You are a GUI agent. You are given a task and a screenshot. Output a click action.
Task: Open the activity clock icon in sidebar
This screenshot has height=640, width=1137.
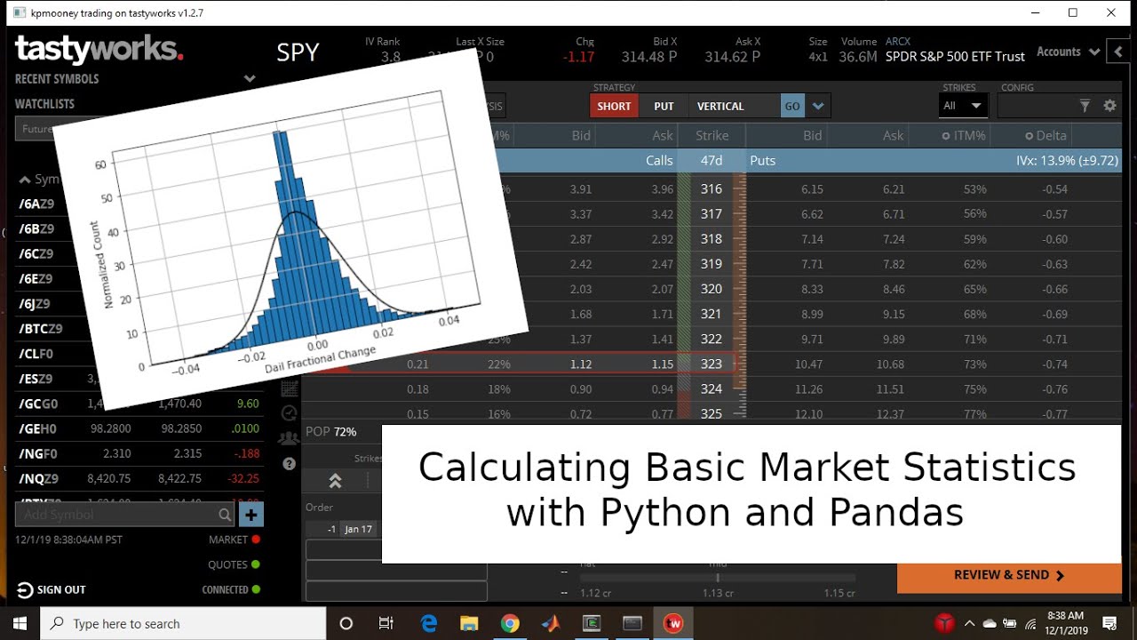[290, 413]
